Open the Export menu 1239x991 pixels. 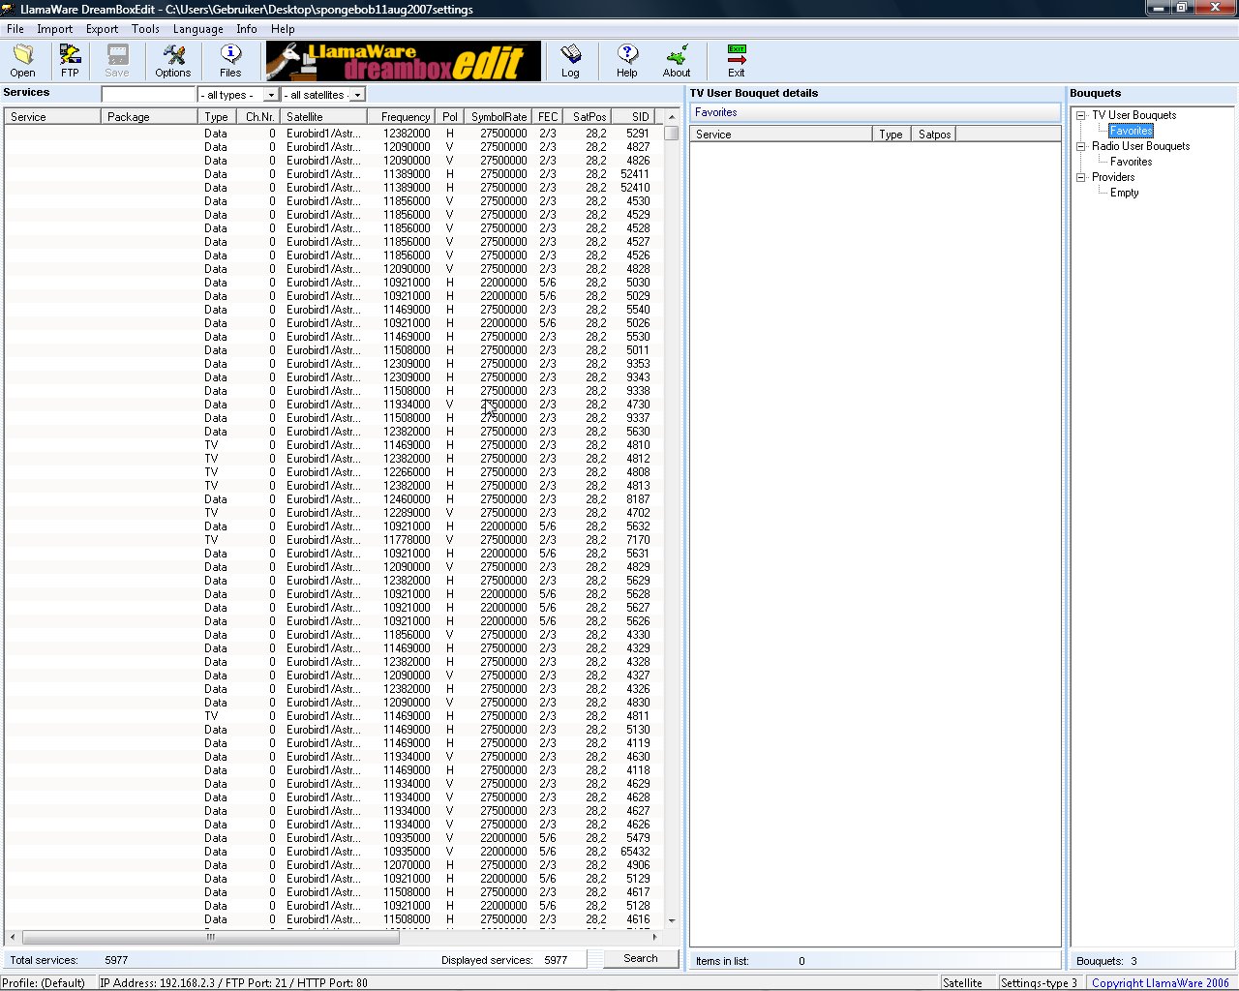(x=102, y=29)
